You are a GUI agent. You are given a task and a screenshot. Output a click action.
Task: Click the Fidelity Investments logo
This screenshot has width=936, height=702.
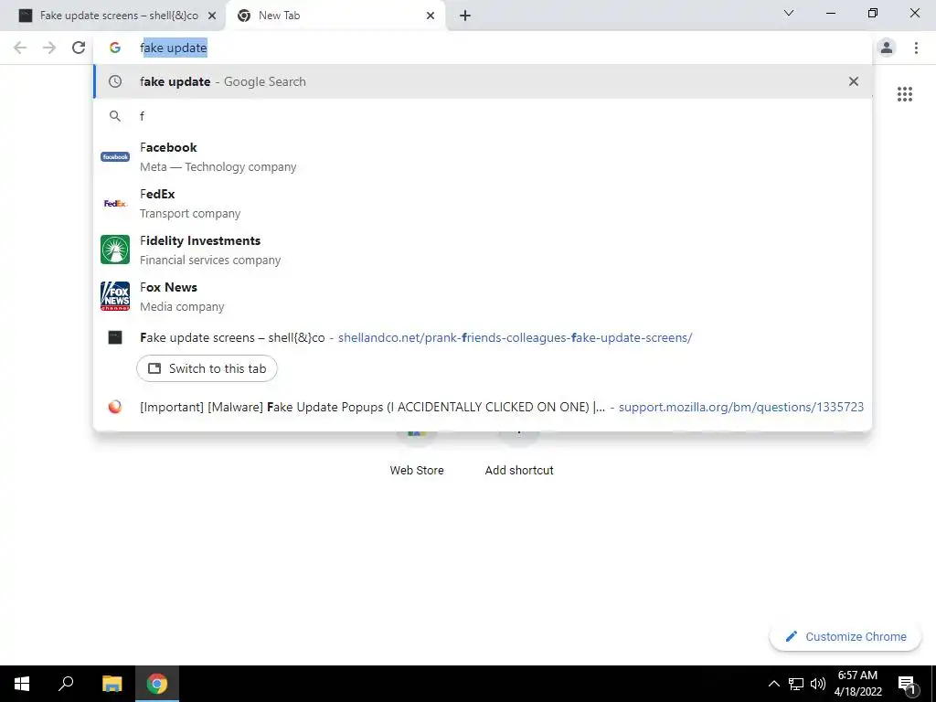coord(115,250)
